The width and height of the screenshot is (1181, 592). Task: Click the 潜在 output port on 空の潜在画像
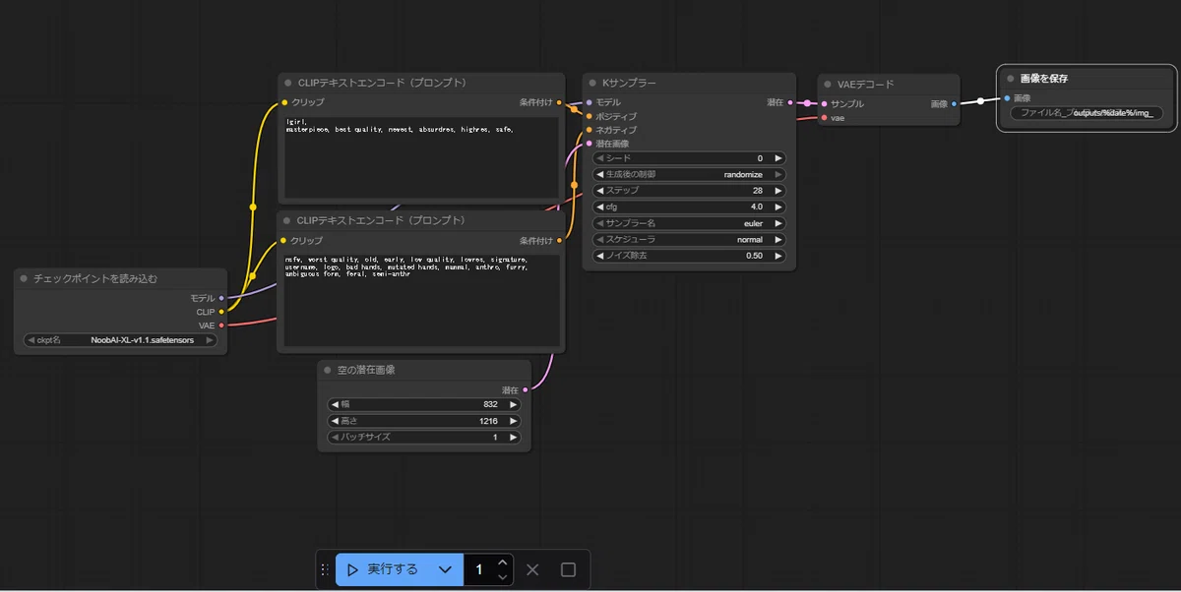point(526,389)
